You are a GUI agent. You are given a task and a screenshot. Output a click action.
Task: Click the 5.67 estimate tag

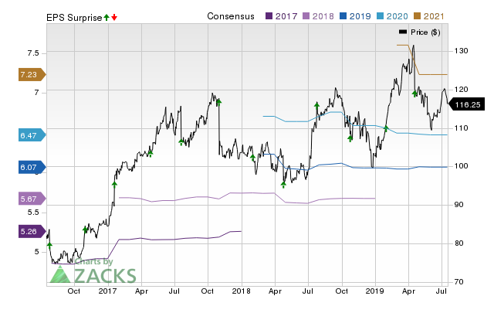[29, 198]
